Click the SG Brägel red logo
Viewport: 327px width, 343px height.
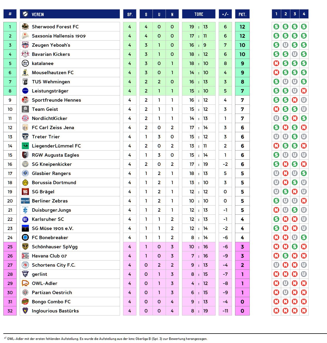click(25, 192)
